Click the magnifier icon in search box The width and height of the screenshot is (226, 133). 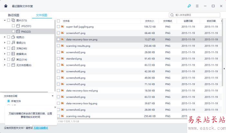(x=172, y=15)
